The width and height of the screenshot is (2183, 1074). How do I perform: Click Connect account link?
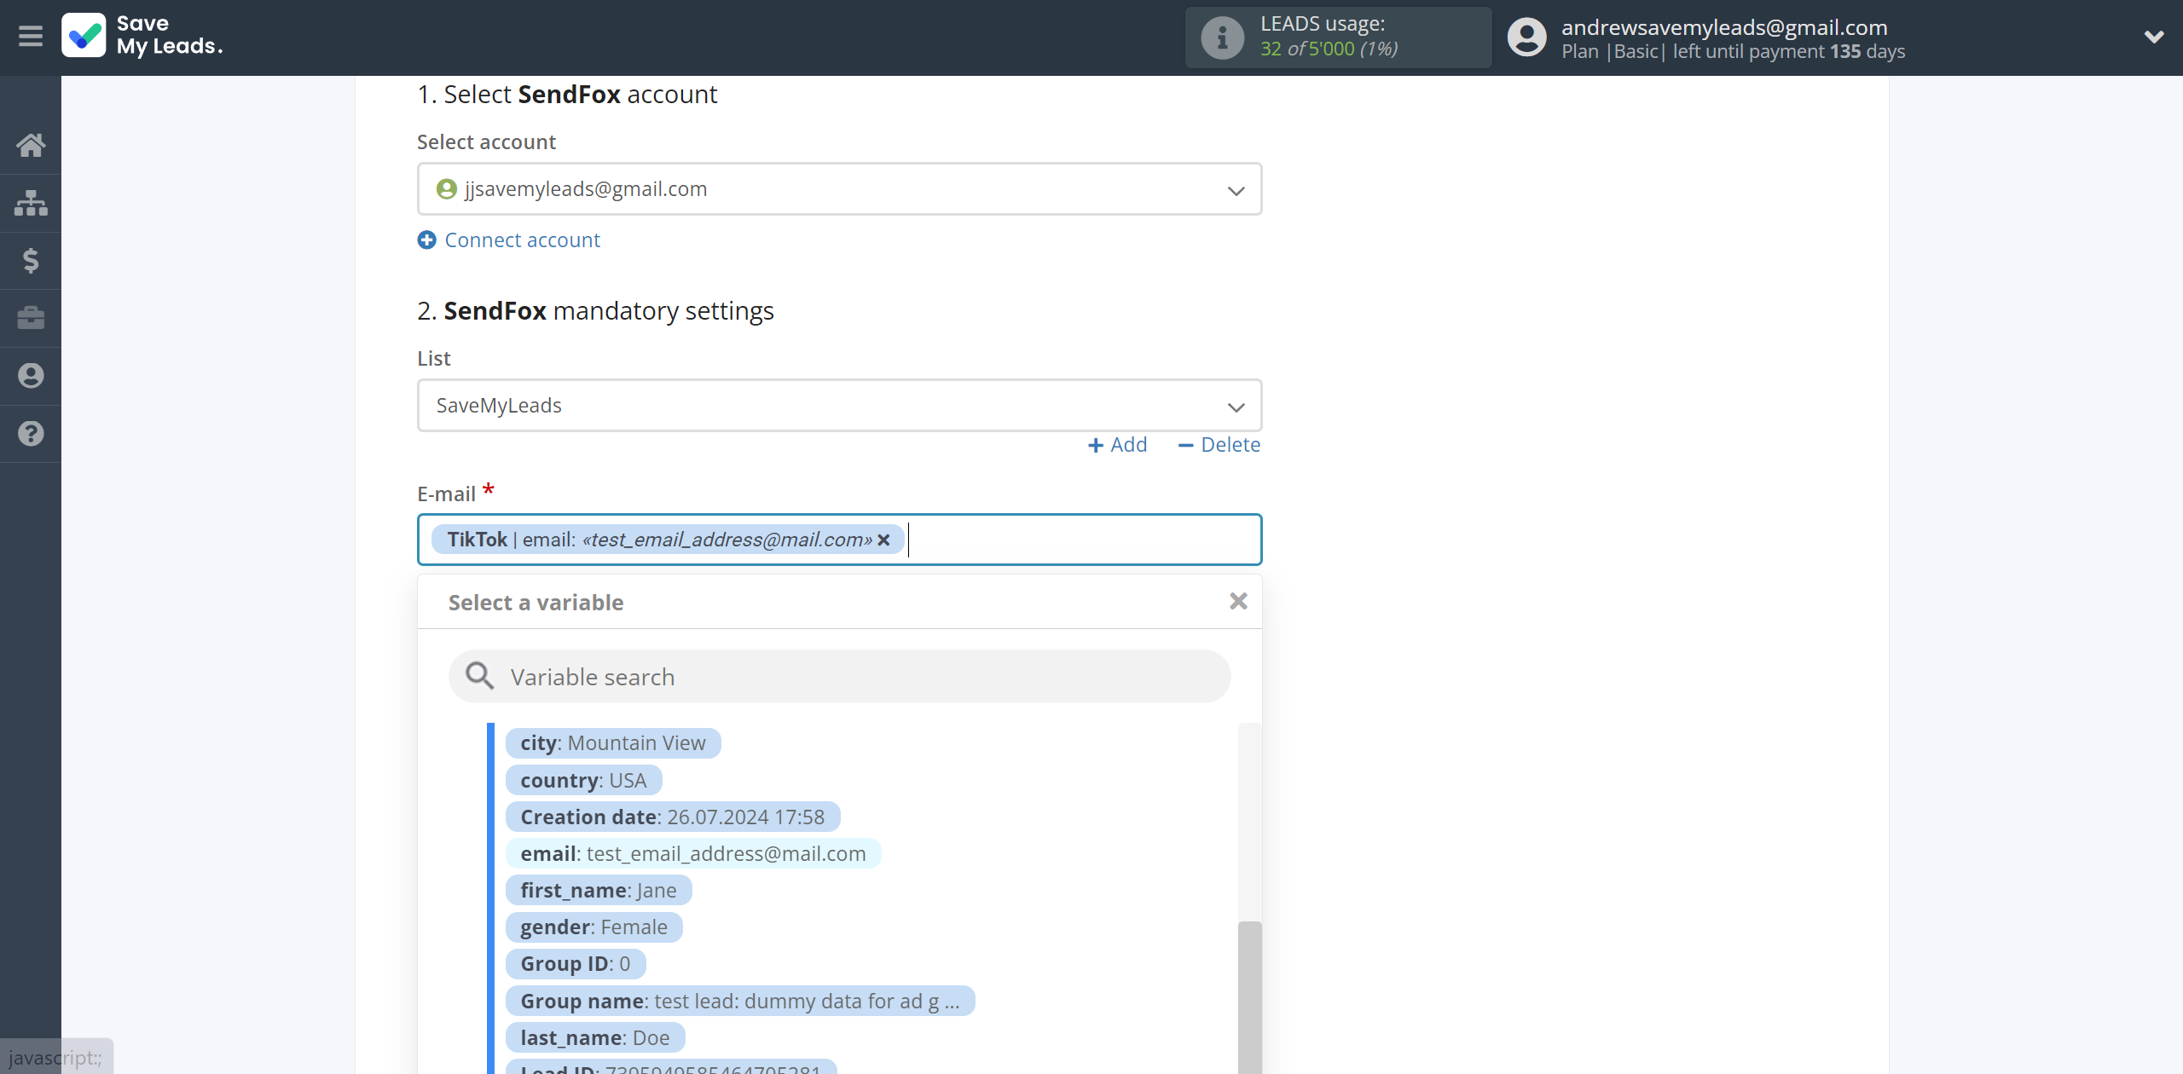522,240
